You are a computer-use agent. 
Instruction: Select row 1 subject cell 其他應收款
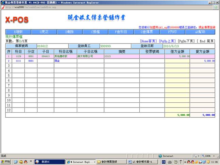65,56
